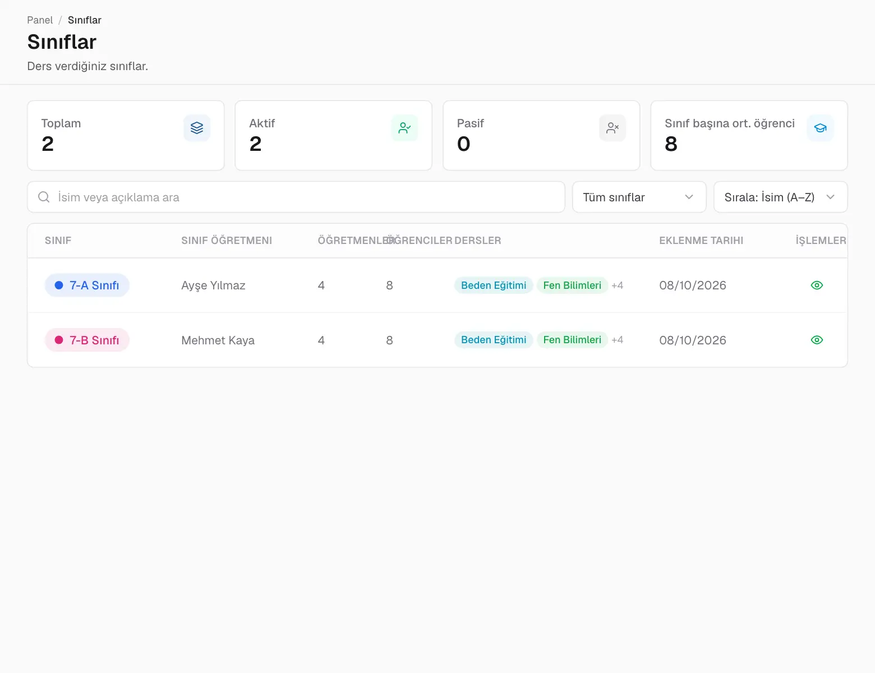Click the blue dot on 7-A Sınıfı

[x=59, y=285]
